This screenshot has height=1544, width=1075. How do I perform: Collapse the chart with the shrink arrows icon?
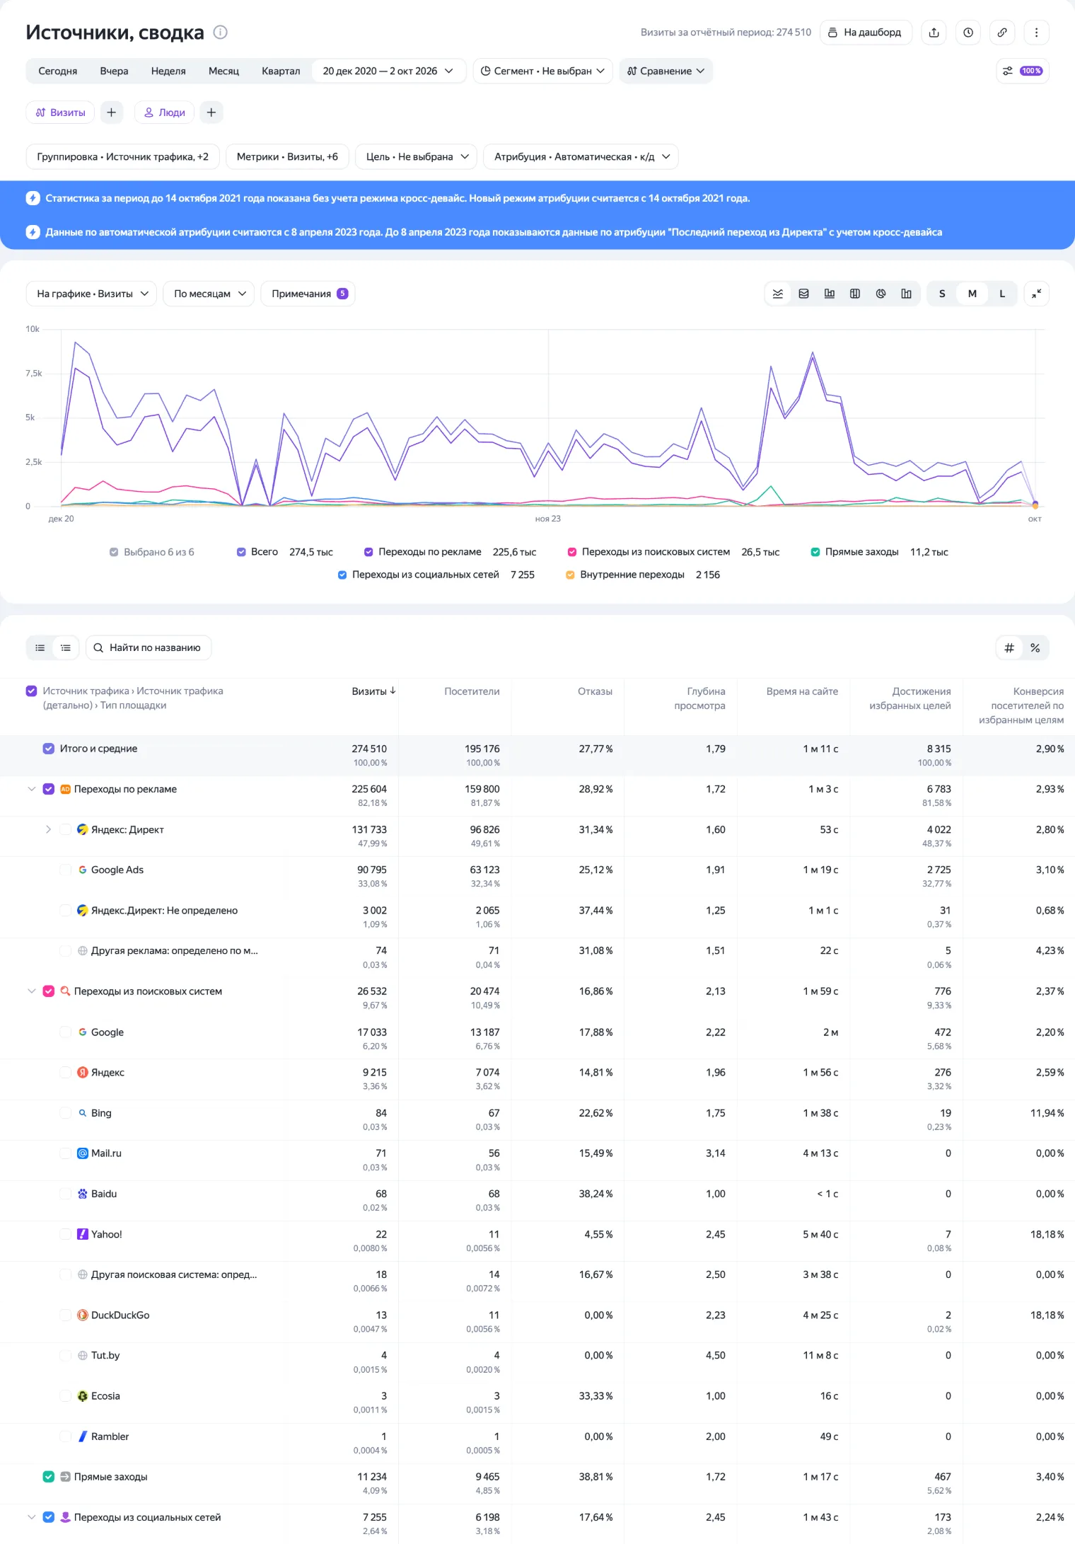(x=1036, y=294)
